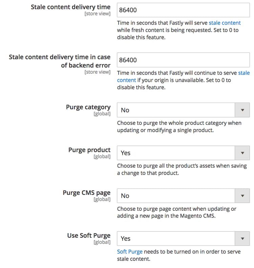254x268 pixels.
Task: Click the Purge CMS page dropdown arrow
Action: pos(242,196)
